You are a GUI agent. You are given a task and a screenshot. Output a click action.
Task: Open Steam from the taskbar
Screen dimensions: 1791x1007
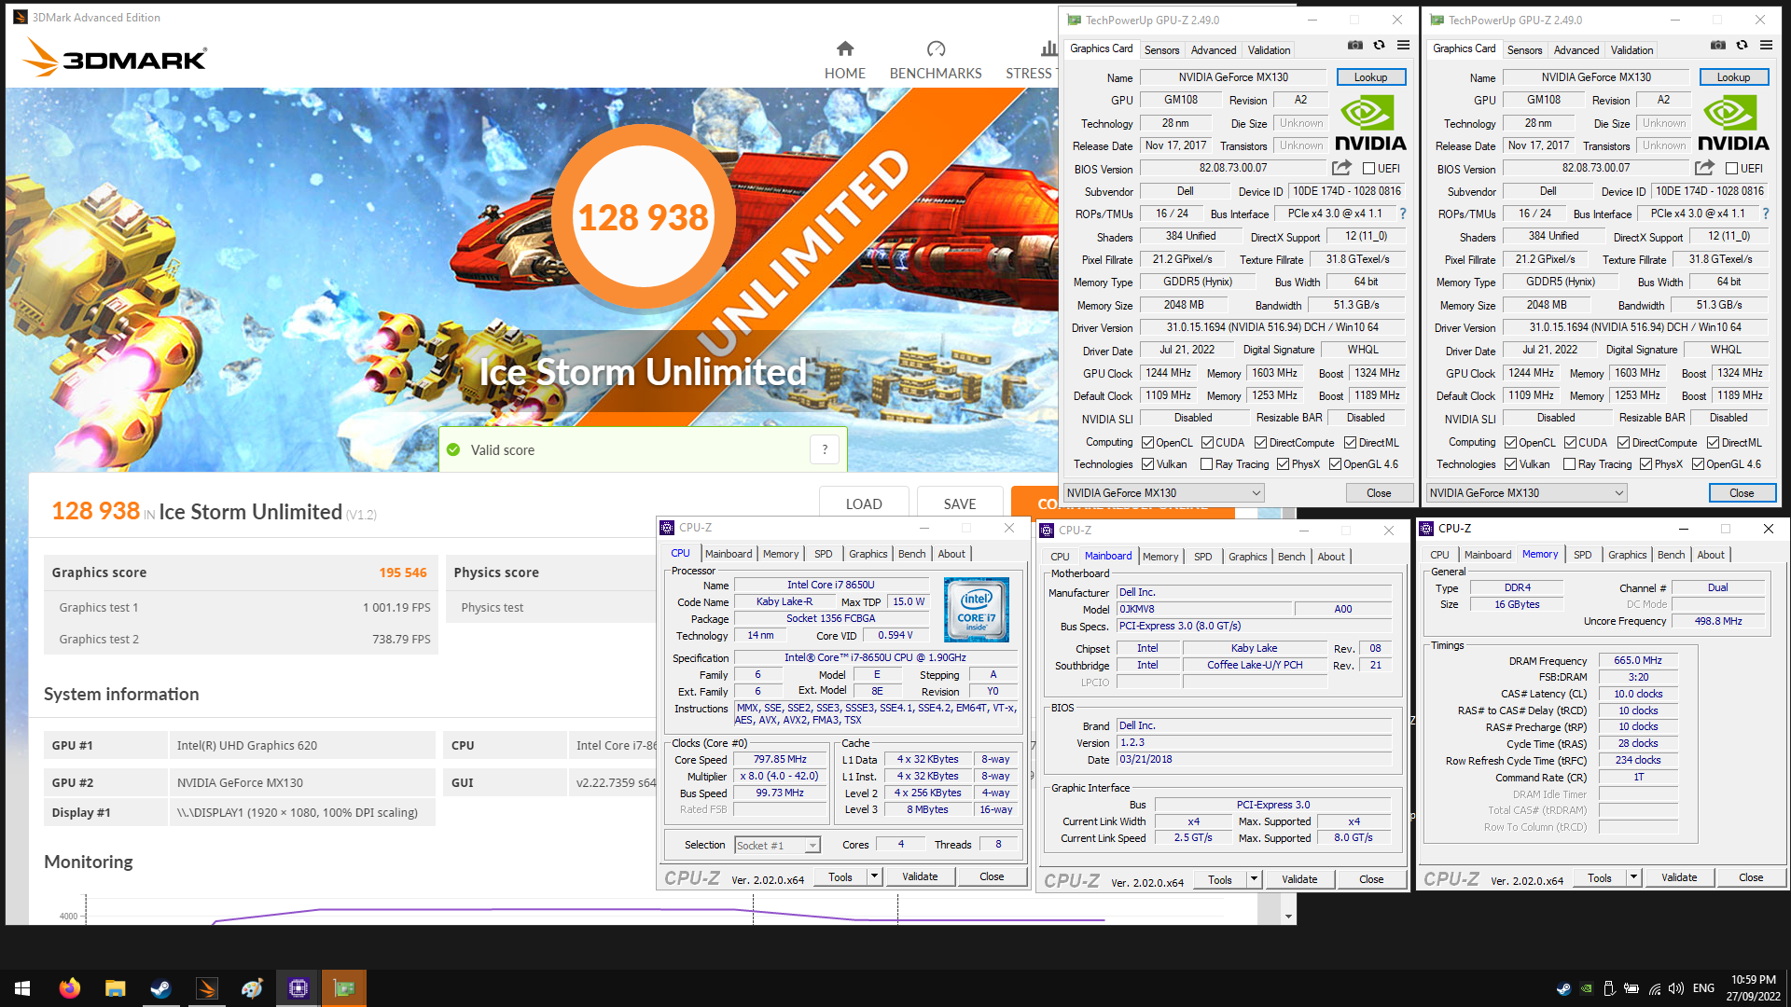click(x=160, y=988)
